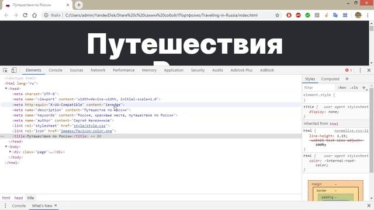Open a new browser tab
This screenshot has width=374, height=210.
79,5
